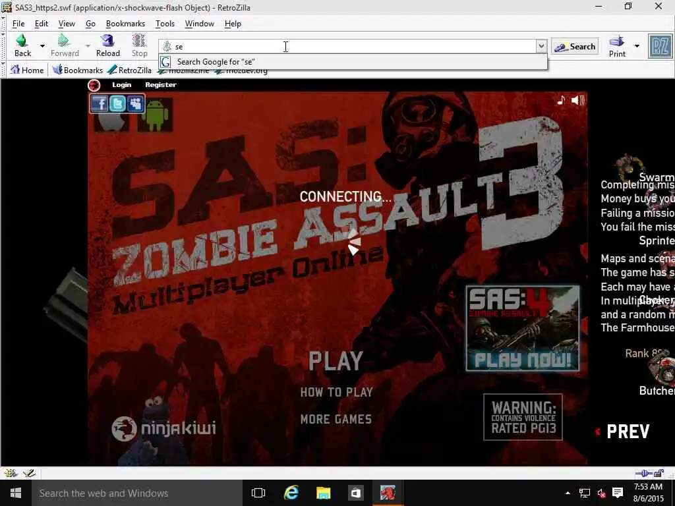This screenshot has width=675, height=506.
Task: Open Task View on taskbar
Action: point(258,493)
